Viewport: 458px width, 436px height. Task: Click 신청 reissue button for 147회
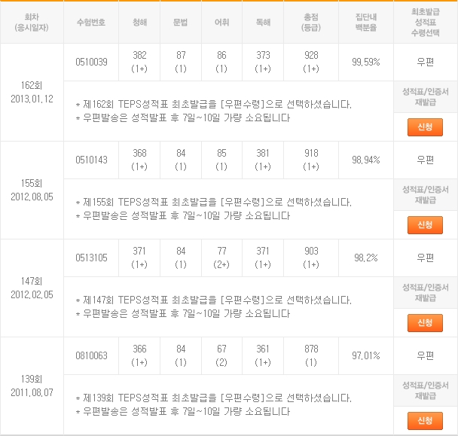tap(424, 322)
